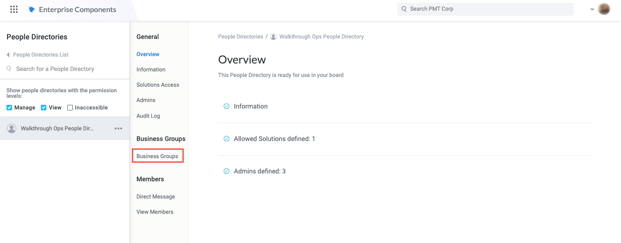Click the breadcrumb person icon
The width and height of the screenshot is (621, 243).
point(273,37)
